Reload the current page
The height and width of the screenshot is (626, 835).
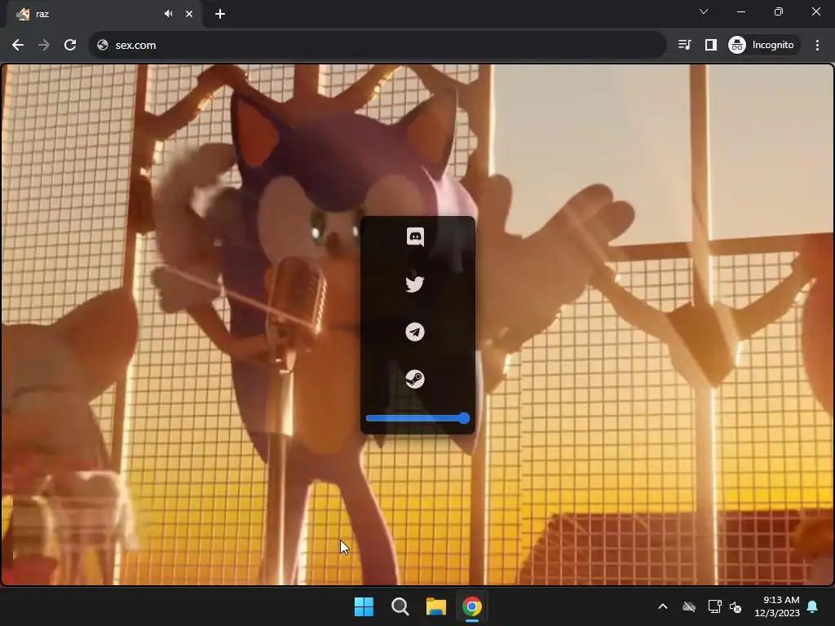[x=70, y=46]
